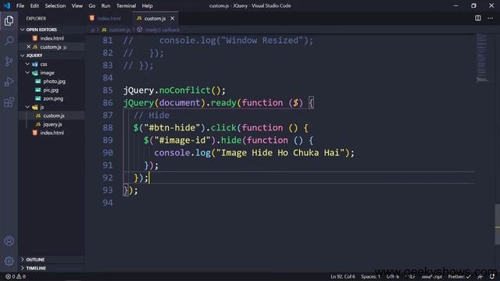Viewport: 500px width, 281px height.
Task: Select index.html in Open Editors
Action: [x=52, y=38]
